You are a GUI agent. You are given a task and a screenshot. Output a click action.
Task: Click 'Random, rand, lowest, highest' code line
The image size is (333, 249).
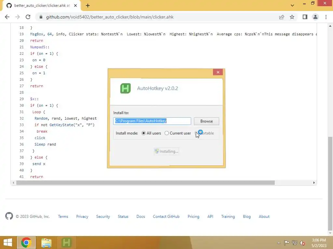66,118
